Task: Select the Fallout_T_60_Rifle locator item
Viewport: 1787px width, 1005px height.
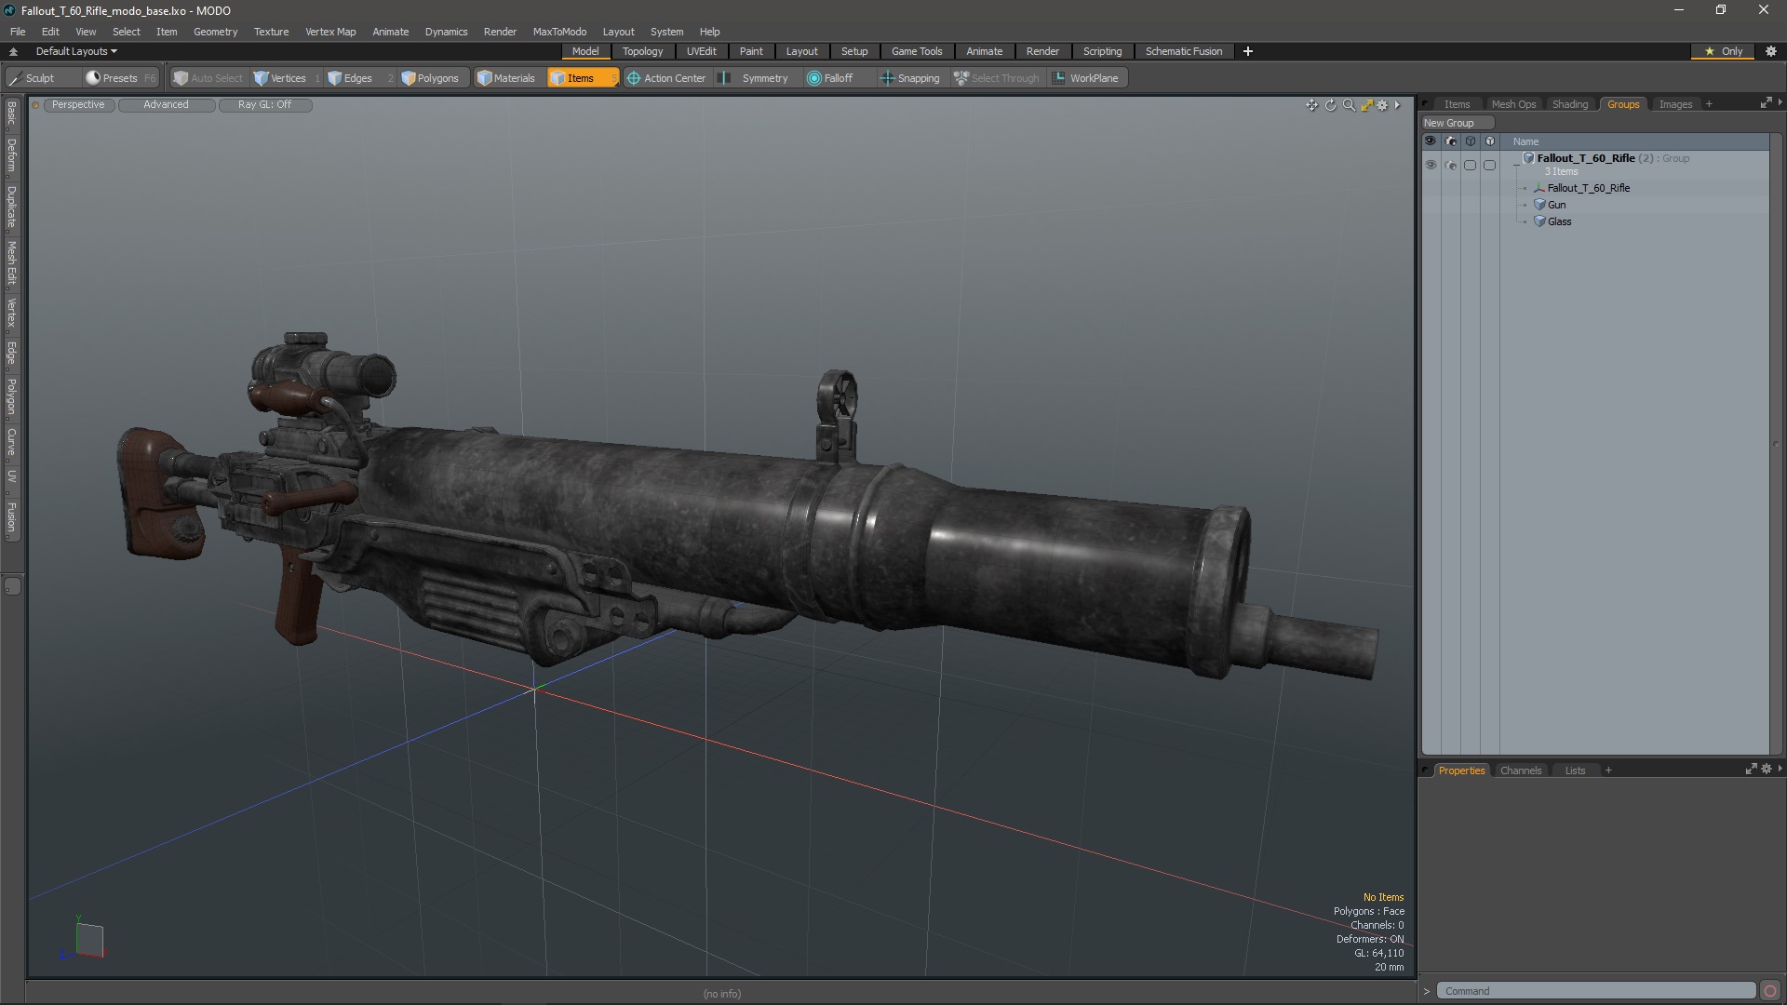Action: tap(1588, 188)
